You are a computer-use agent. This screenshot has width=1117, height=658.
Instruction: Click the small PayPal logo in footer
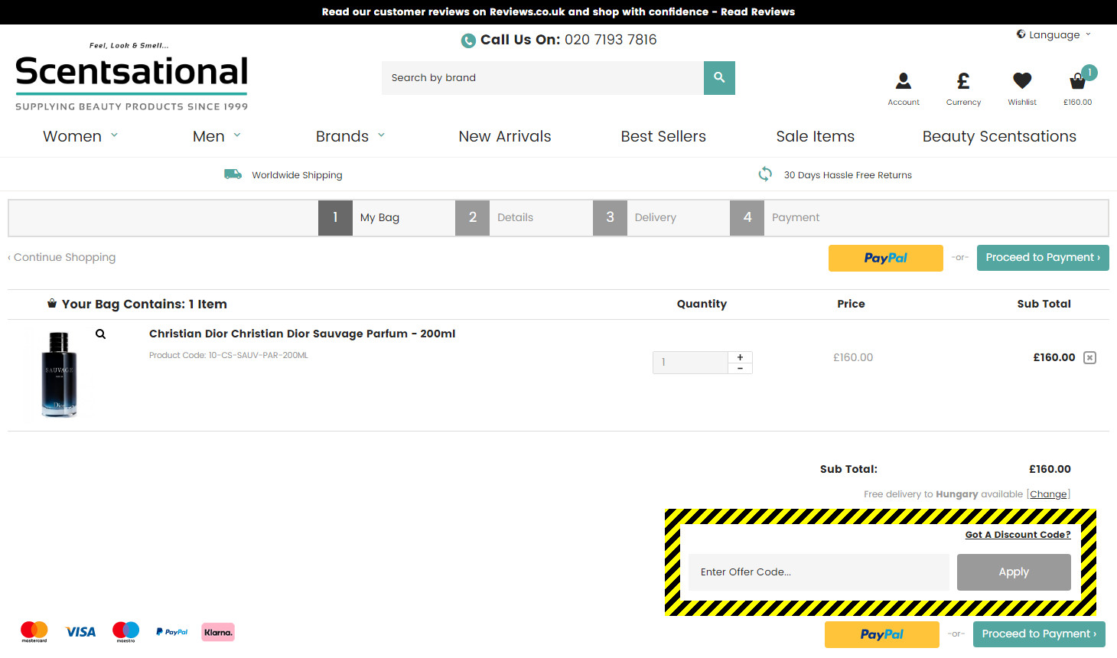[x=171, y=632]
